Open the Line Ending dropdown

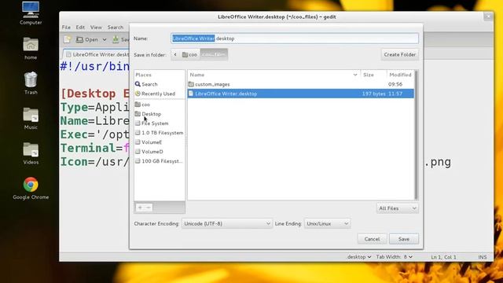327,223
